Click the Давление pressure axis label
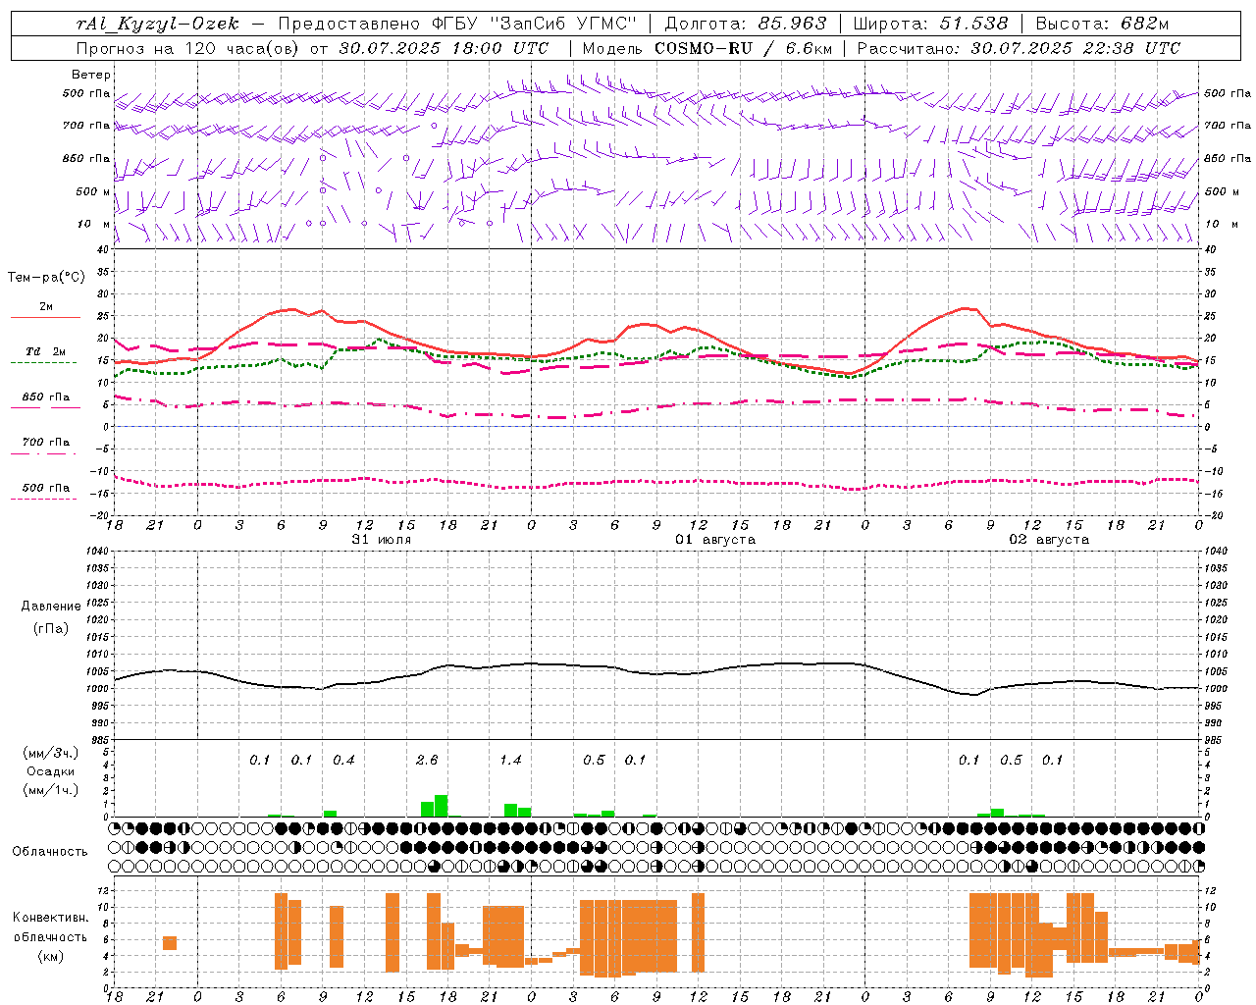1256x1005 pixels. pos(51,607)
